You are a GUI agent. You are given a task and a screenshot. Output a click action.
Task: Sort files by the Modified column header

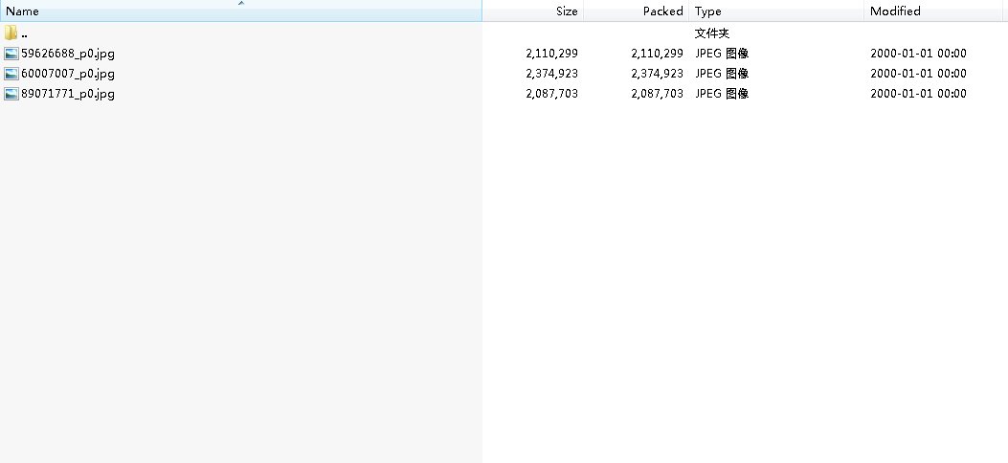click(895, 11)
